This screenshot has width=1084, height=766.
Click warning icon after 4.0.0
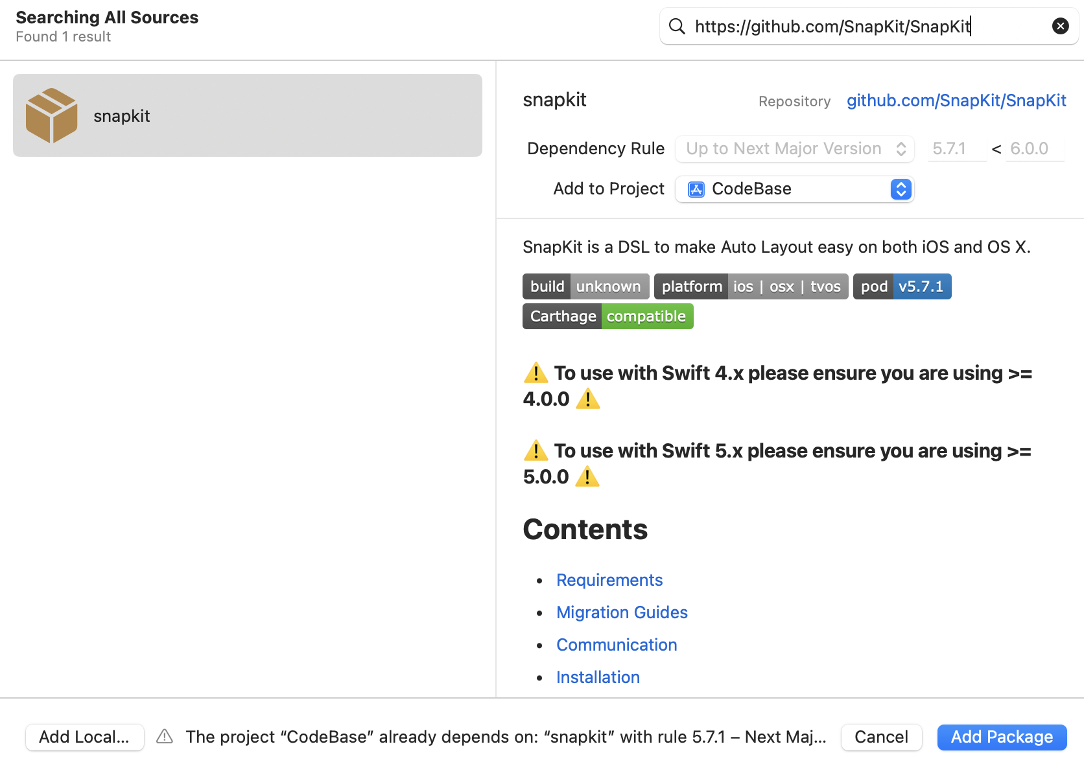[588, 399]
